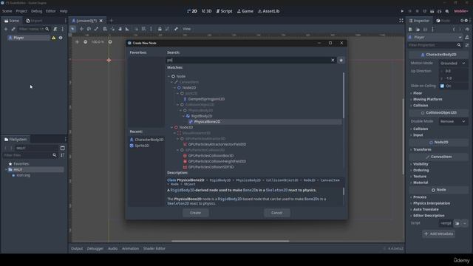Viewport: 473px width, 266px height.
Task: Select the Rotate Mode tool
Action: 89,29
